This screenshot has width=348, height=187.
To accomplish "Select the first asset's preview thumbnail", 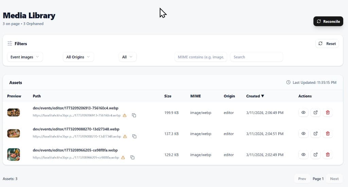I will pyautogui.click(x=14, y=112).
